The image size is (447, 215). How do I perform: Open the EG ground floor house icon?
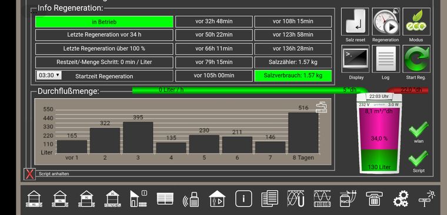(60, 199)
